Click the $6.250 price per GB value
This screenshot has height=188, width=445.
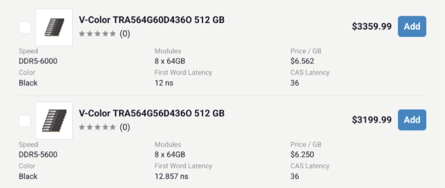tap(302, 155)
